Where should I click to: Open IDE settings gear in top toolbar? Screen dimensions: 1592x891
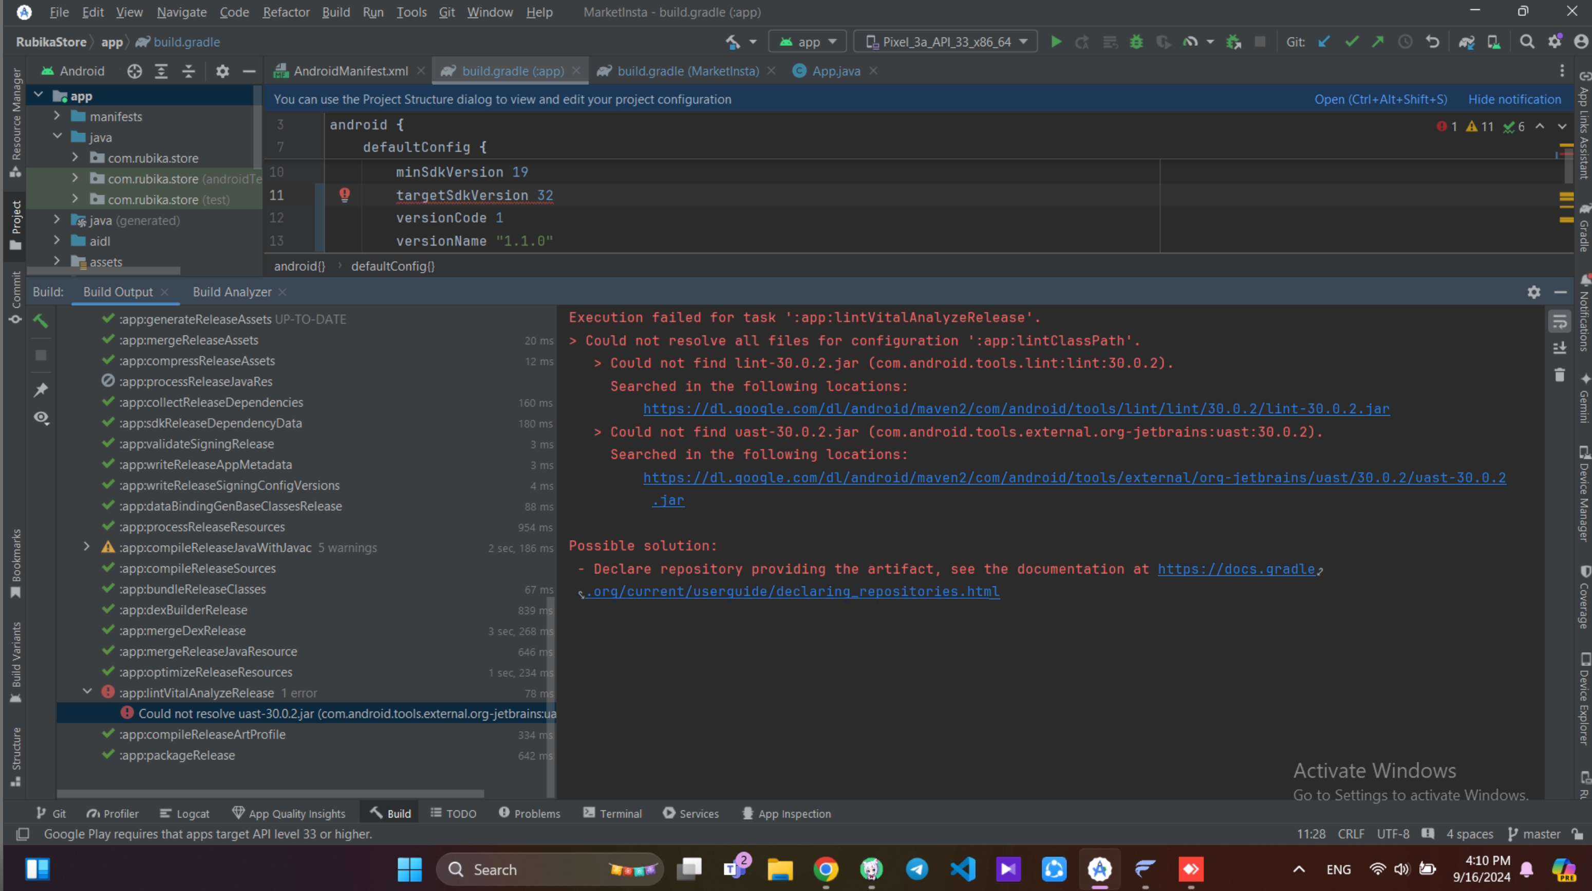click(1555, 42)
